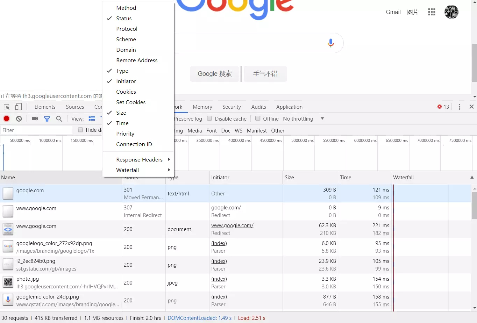The width and height of the screenshot is (477, 323).
Task: Toggle the Hide data URLs checkbox
Action: point(80,130)
